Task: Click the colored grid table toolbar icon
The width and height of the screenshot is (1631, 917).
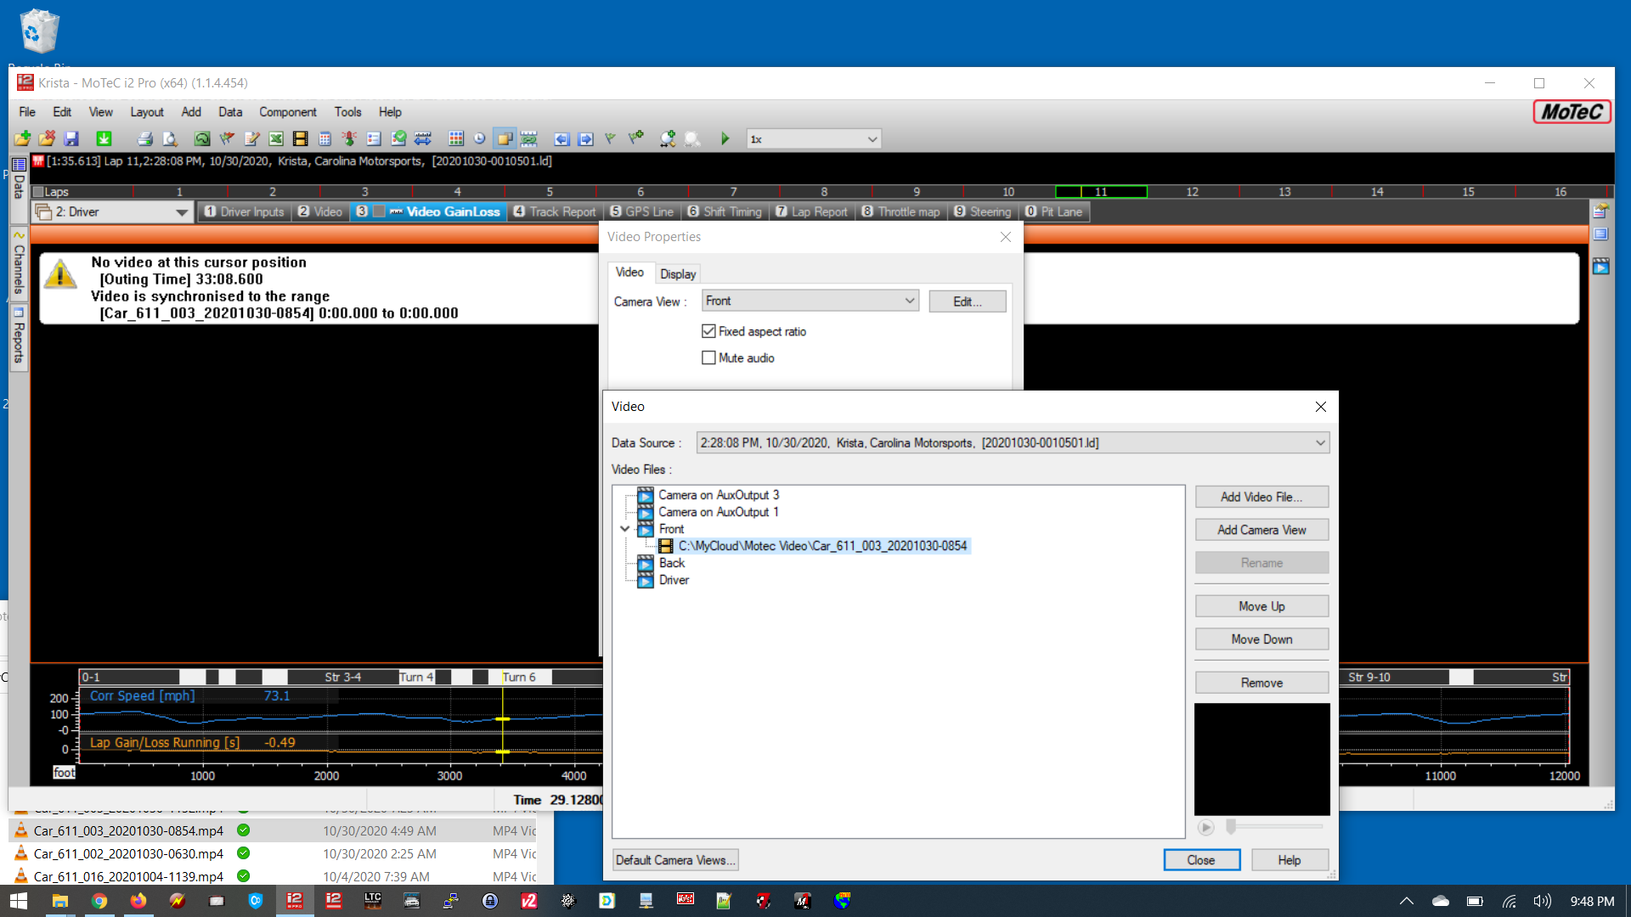Action: pos(456,138)
